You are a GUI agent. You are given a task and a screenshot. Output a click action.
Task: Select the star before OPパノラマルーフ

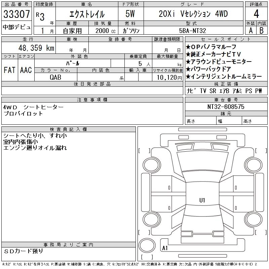(x=188, y=47)
